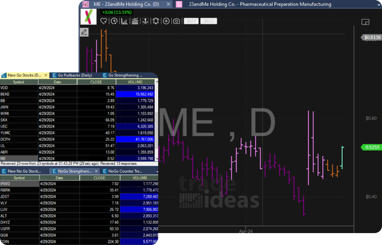Select the UEC symbol row
This screenshot has height=245, width=382.
coord(77,126)
